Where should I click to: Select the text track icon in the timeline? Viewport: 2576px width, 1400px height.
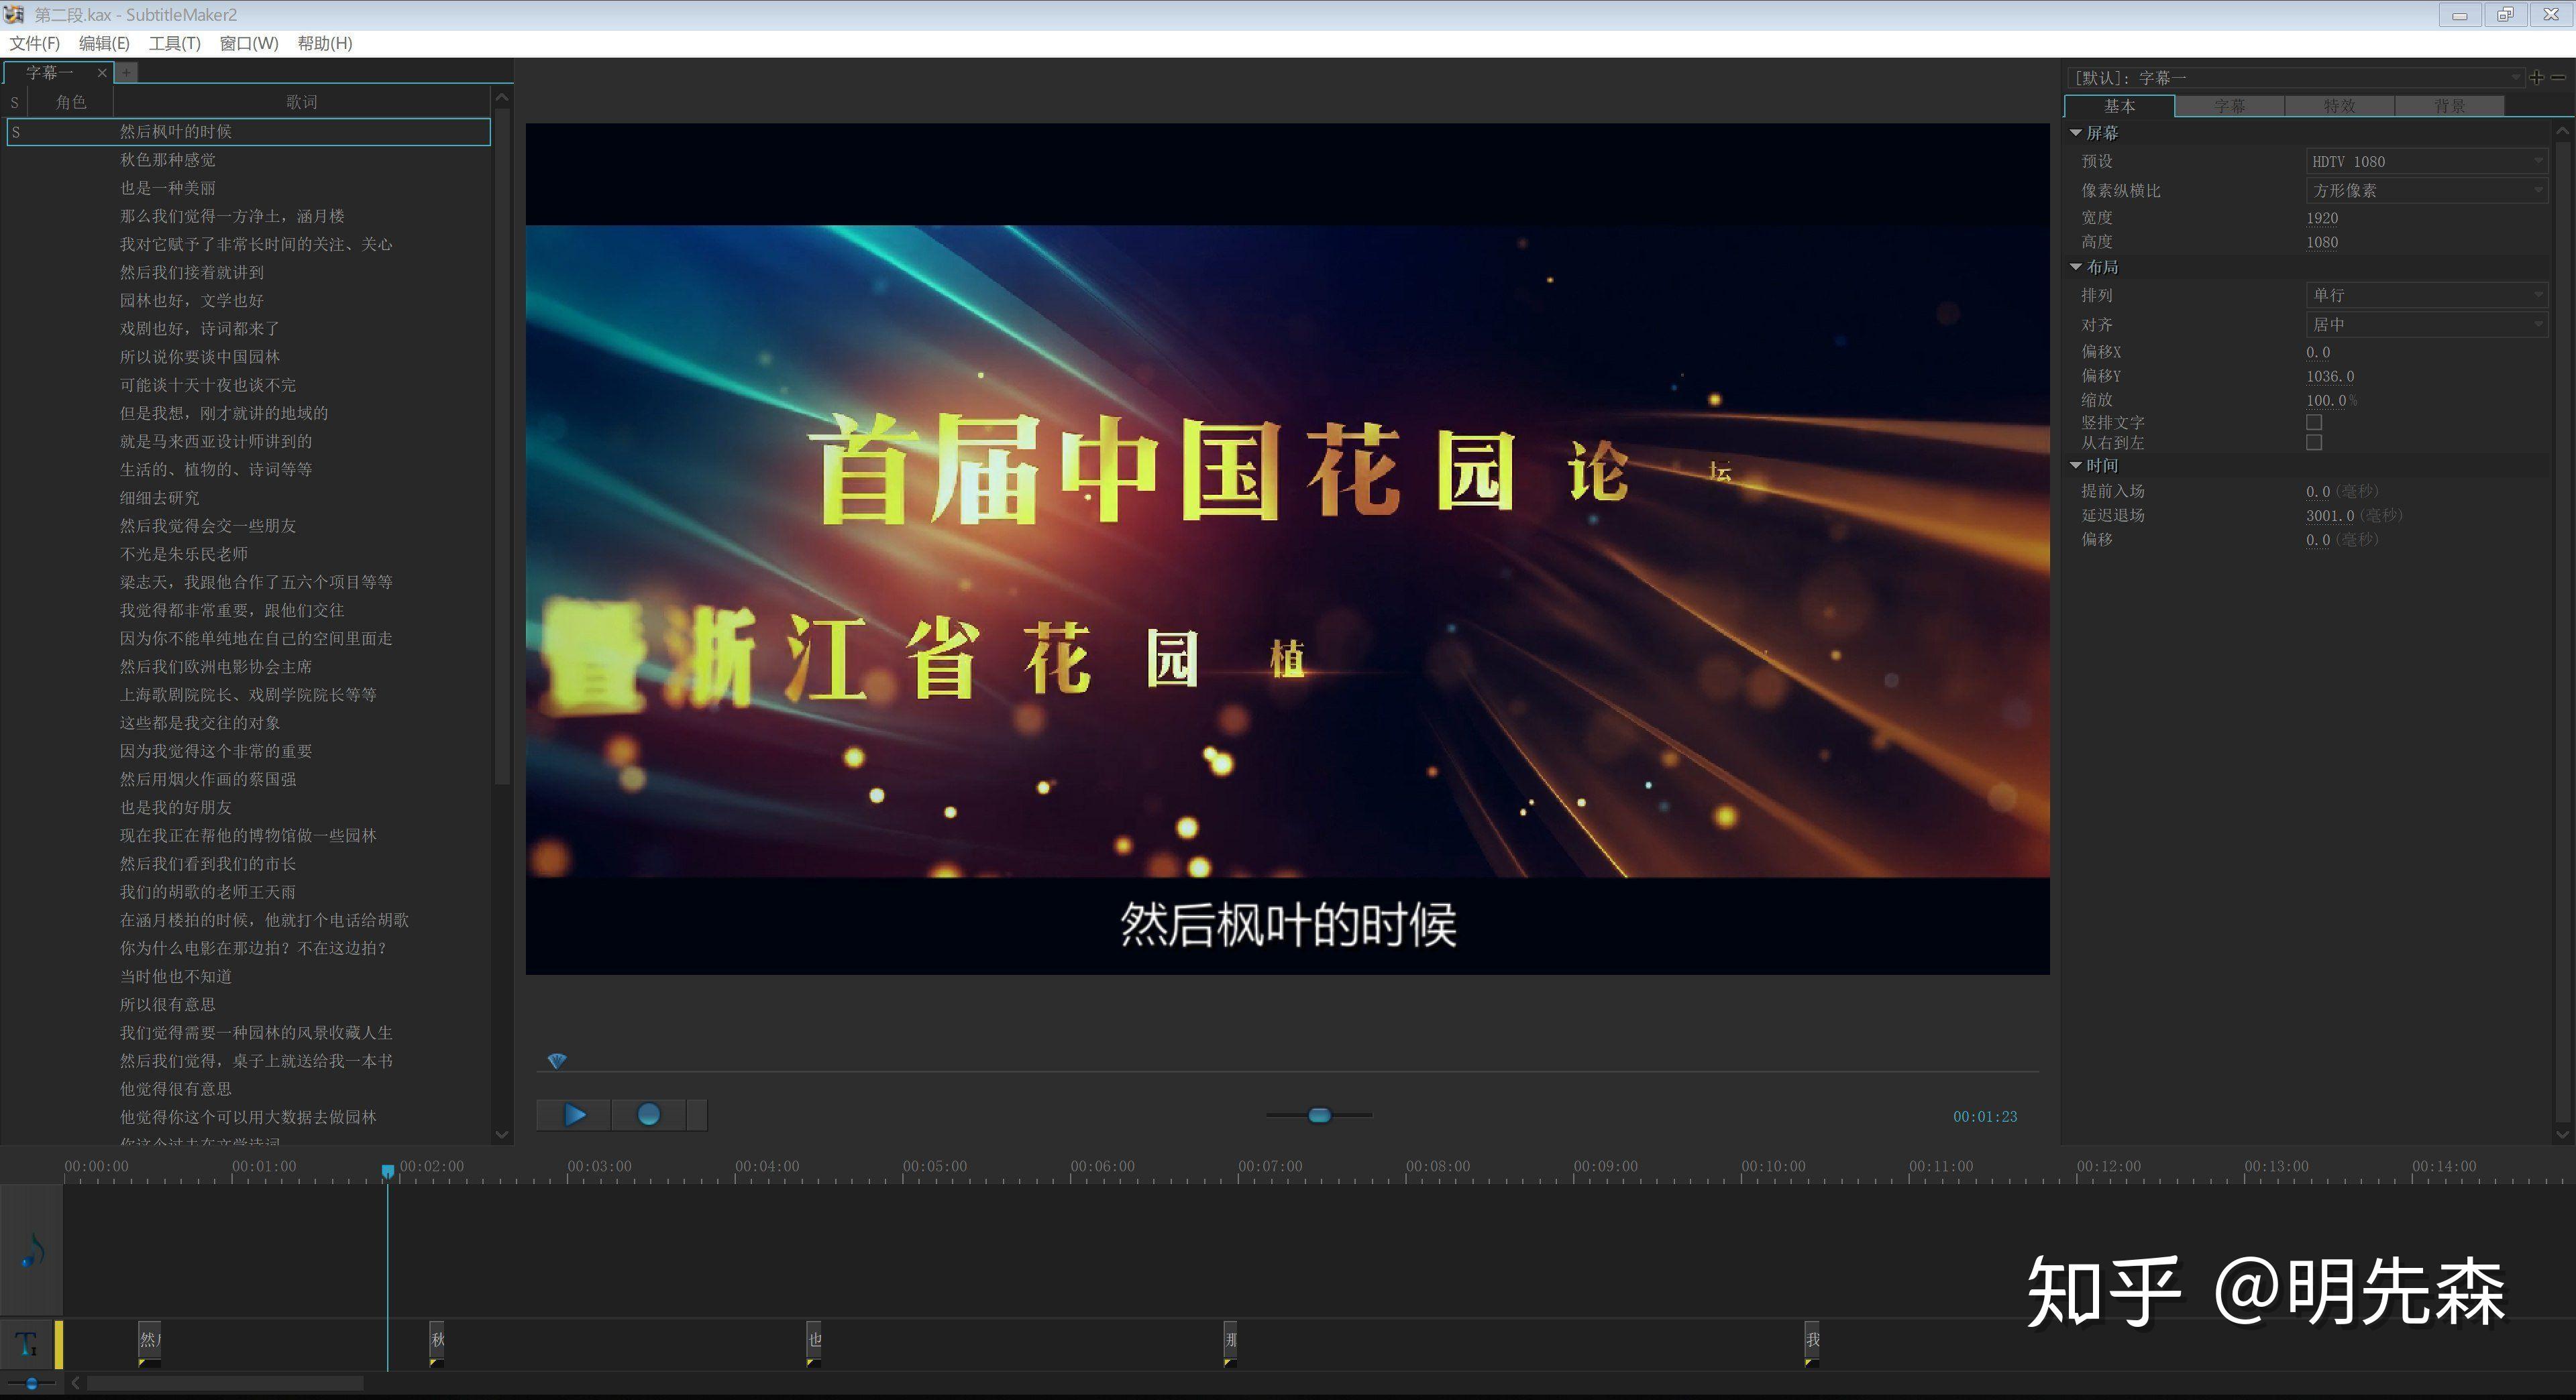tap(27, 1344)
